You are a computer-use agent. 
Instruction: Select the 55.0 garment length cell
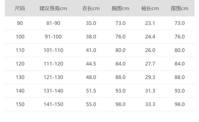pos(91,104)
